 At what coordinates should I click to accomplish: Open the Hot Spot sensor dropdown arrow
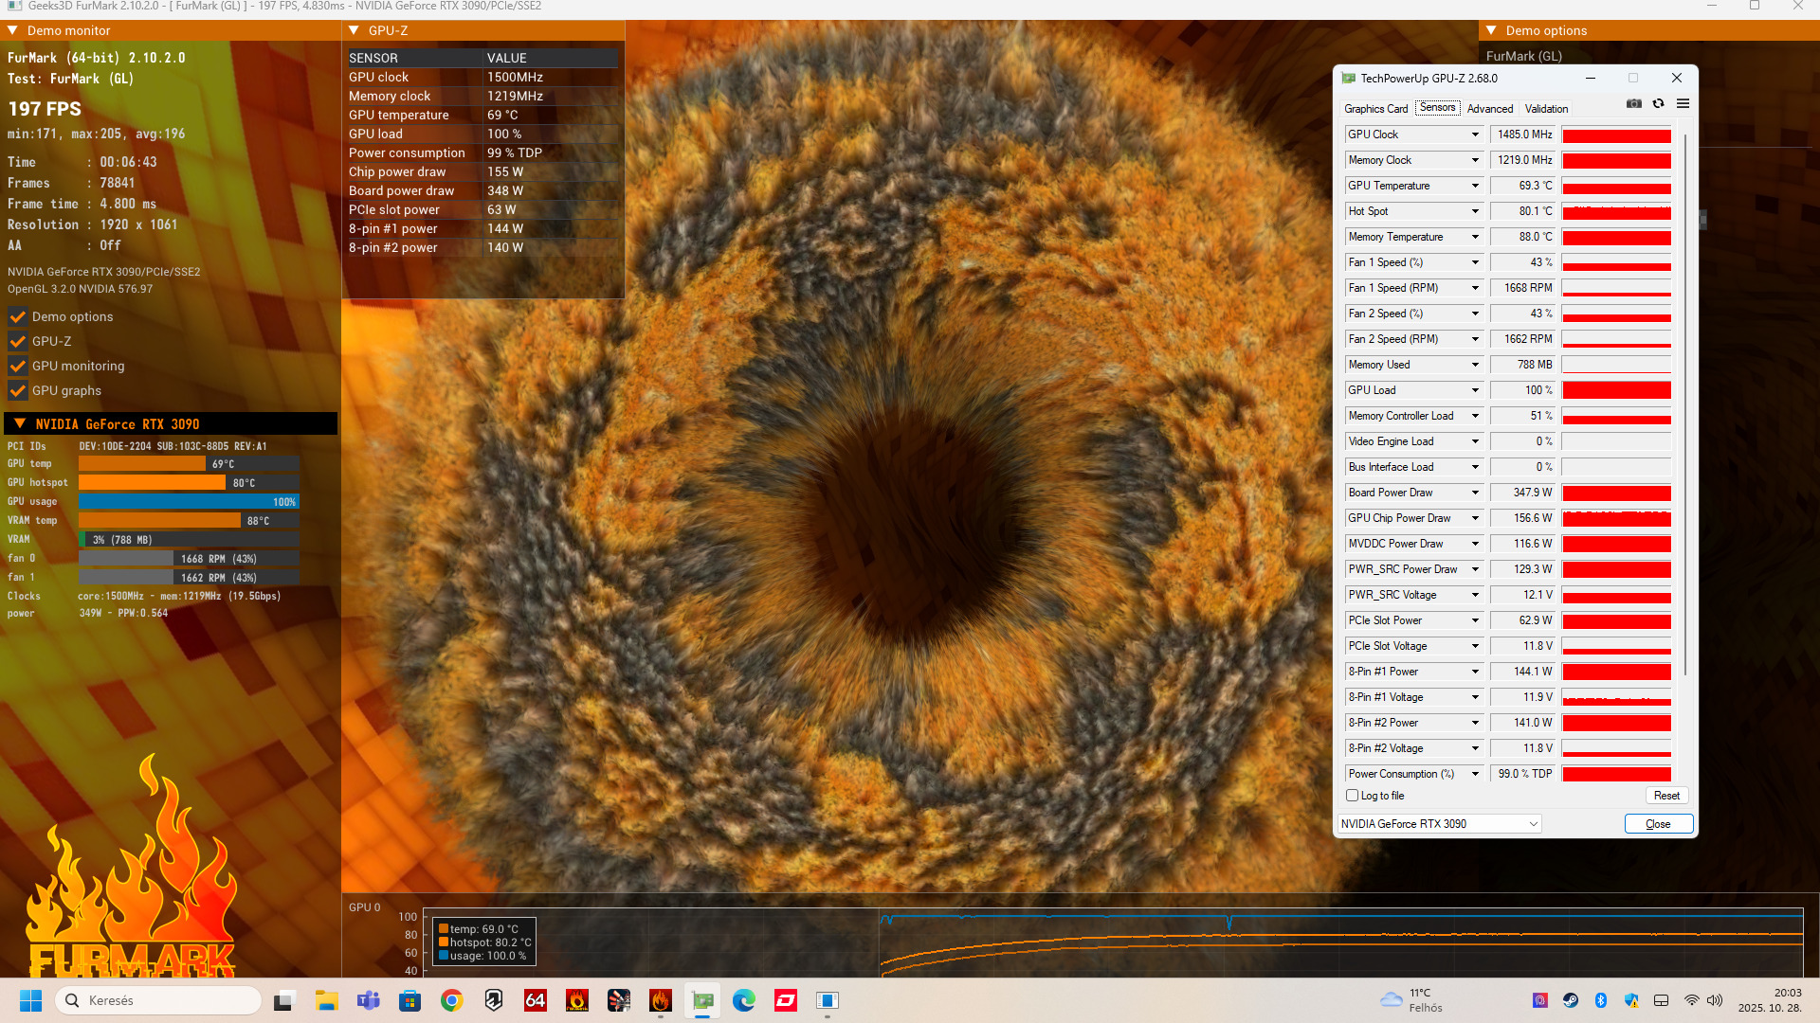coord(1475,211)
